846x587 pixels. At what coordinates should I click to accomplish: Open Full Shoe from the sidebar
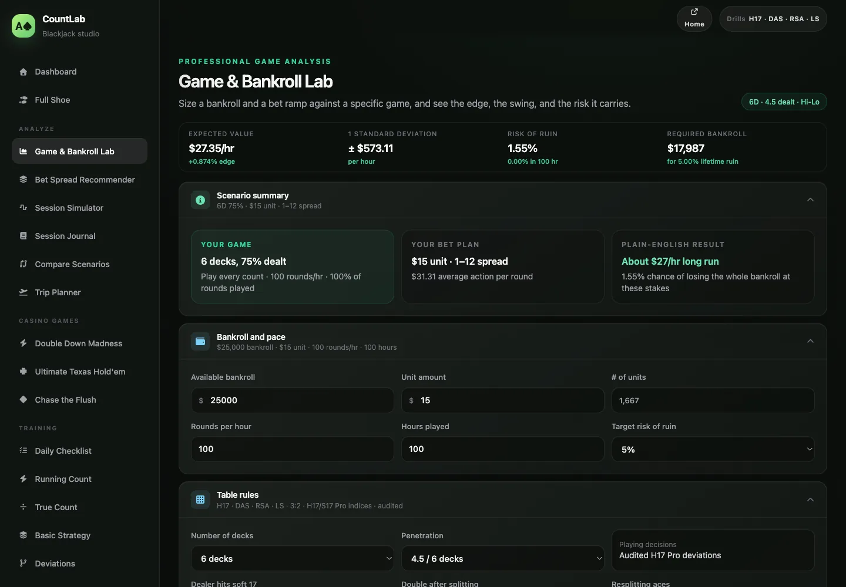79,100
